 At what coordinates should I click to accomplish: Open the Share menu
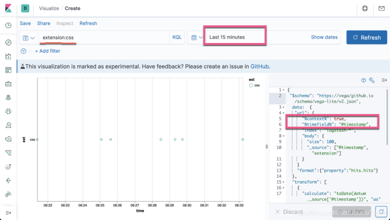click(x=44, y=23)
